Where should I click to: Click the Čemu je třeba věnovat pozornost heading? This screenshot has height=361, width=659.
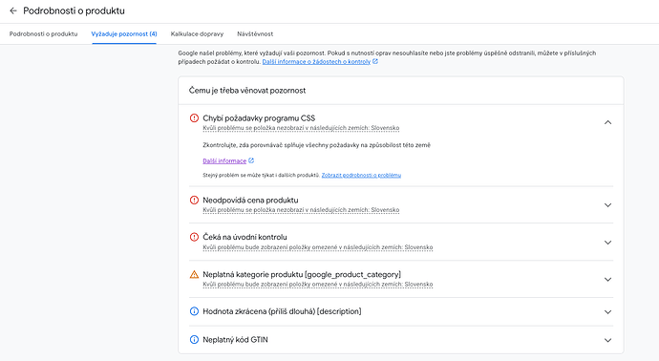tap(247, 91)
